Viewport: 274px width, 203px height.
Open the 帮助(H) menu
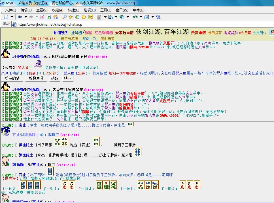click(x=139, y=10)
